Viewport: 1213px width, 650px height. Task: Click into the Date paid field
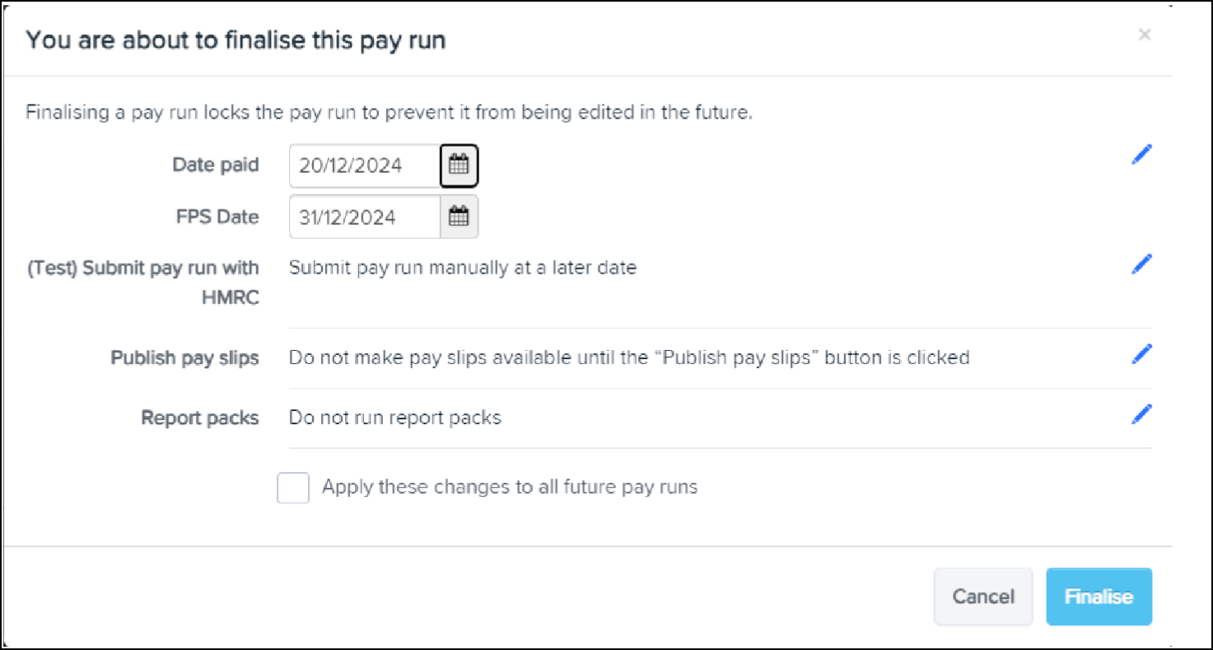click(364, 166)
